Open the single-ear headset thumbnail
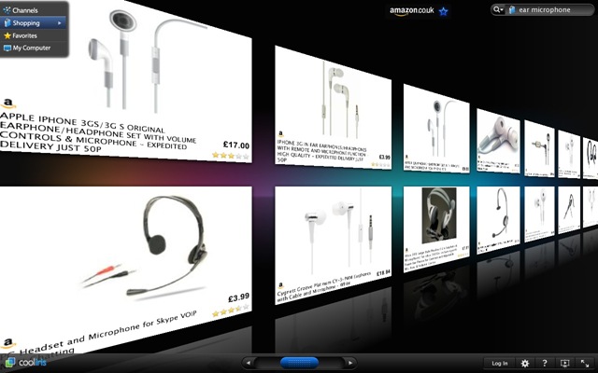 pyautogui.click(x=498, y=220)
